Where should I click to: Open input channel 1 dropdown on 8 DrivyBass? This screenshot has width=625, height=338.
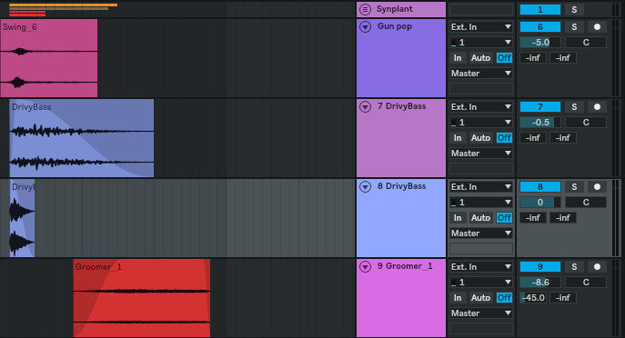pos(481,203)
